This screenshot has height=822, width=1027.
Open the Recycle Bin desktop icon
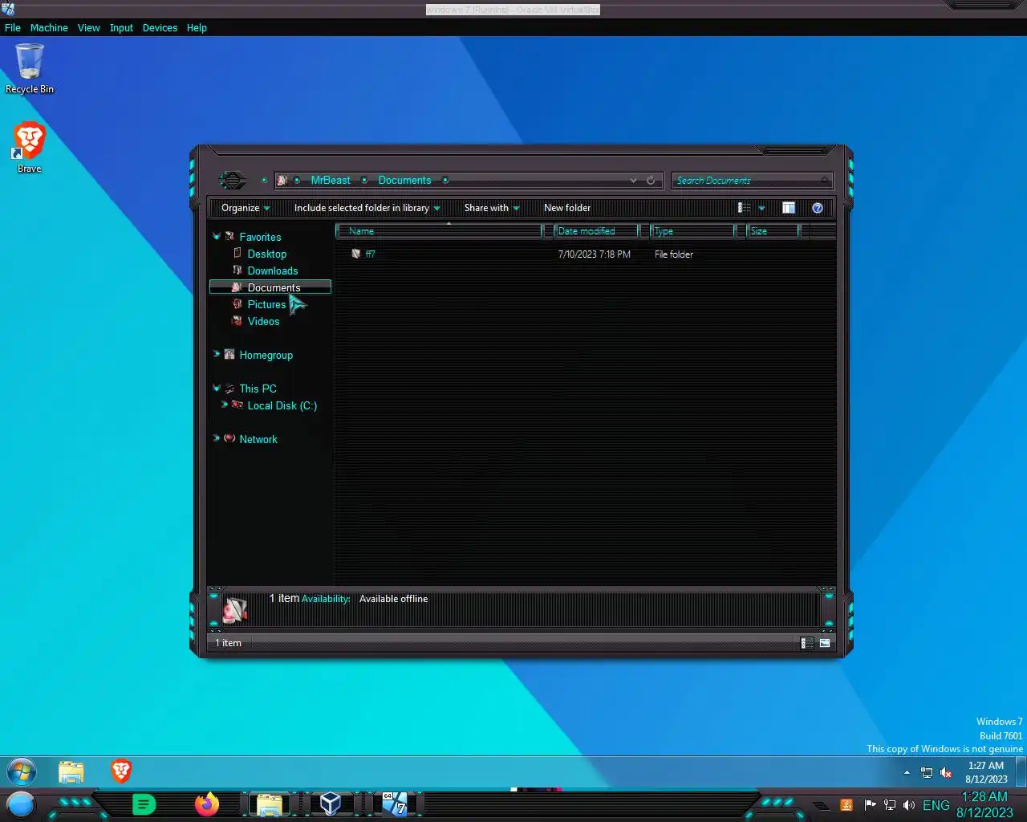(30, 69)
